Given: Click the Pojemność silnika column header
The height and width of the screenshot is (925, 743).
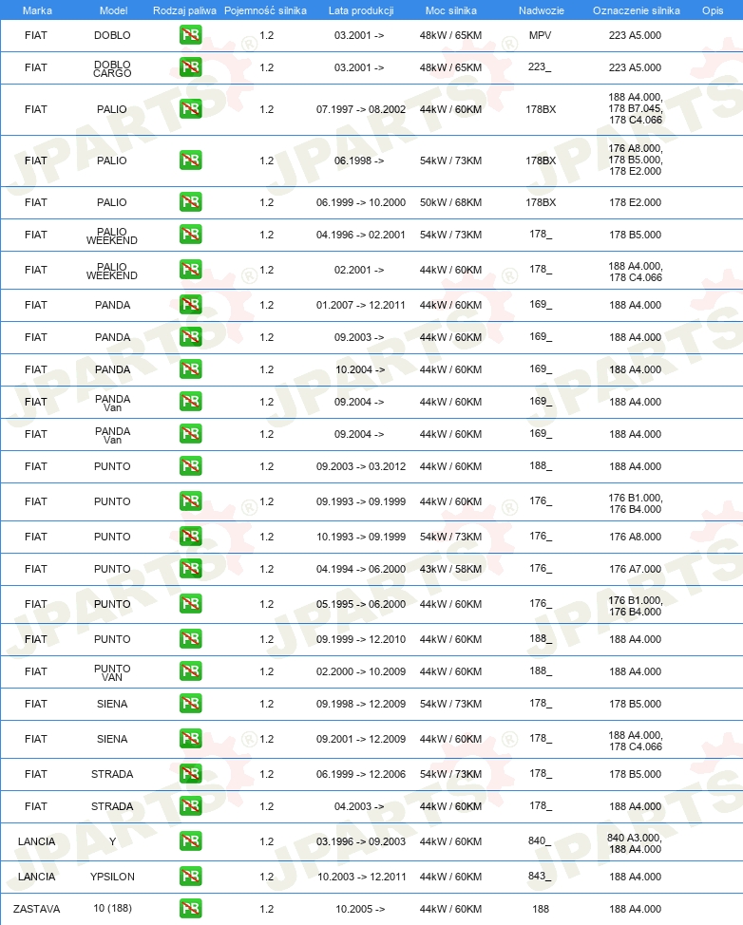Looking at the screenshot, I should coord(266,10).
